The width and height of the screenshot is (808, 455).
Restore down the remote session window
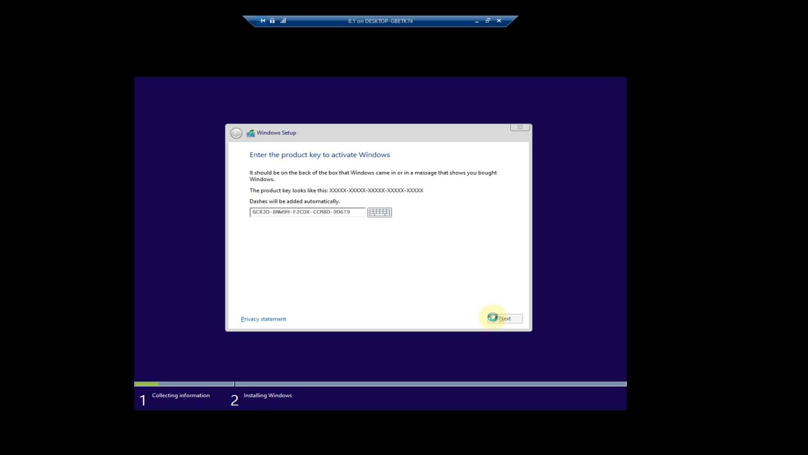pyautogui.click(x=488, y=21)
